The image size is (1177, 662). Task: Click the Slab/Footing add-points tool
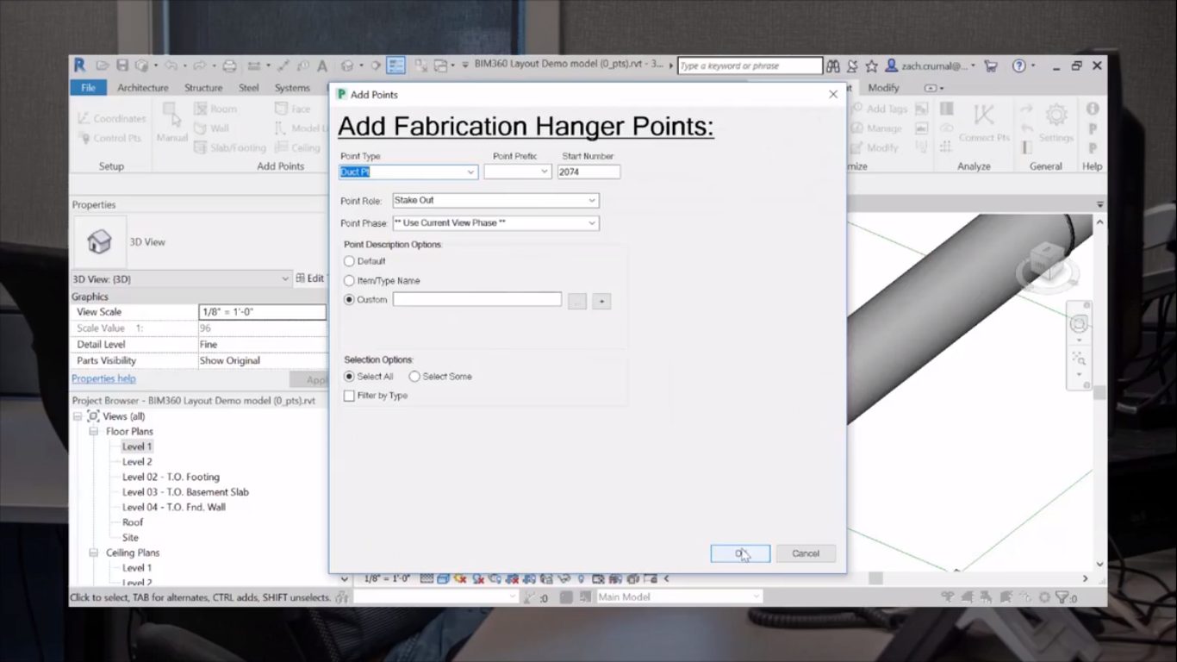coord(230,147)
